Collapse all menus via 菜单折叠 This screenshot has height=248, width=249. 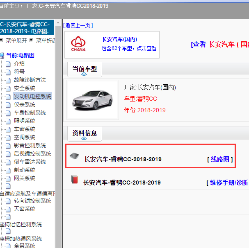[x=45, y=41]
